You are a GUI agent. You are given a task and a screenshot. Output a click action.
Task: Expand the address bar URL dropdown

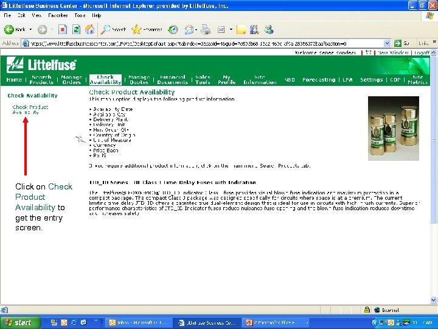coord(387,43)
